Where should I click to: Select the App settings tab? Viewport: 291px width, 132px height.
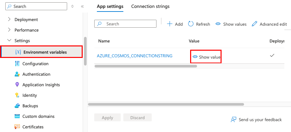110,7
